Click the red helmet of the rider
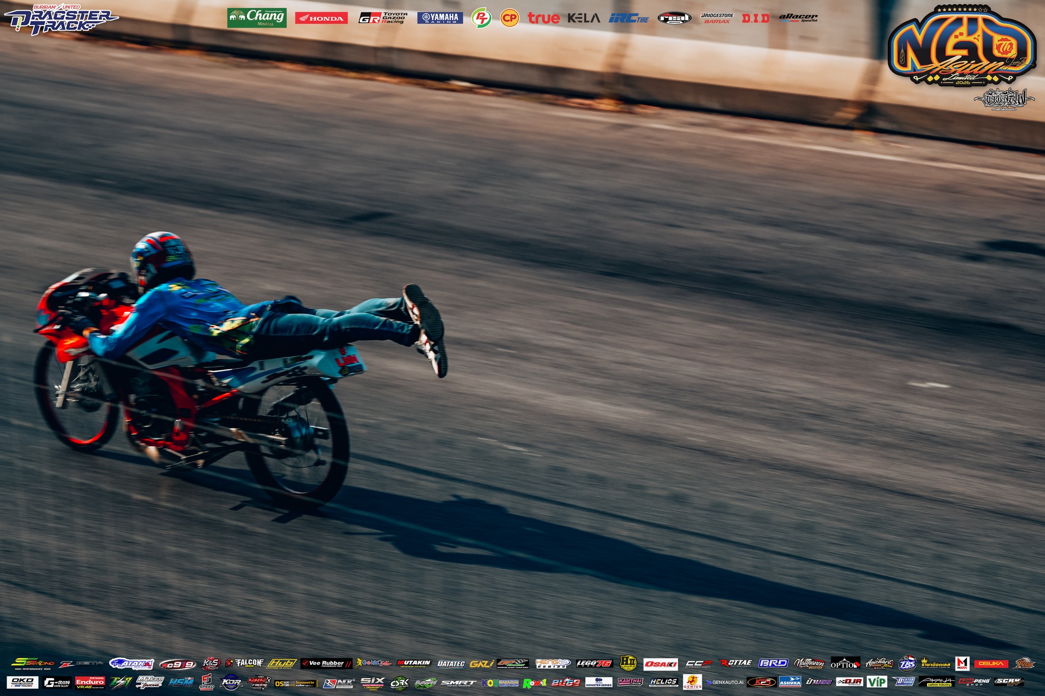Screen dimensions: 1045x696 162,260
